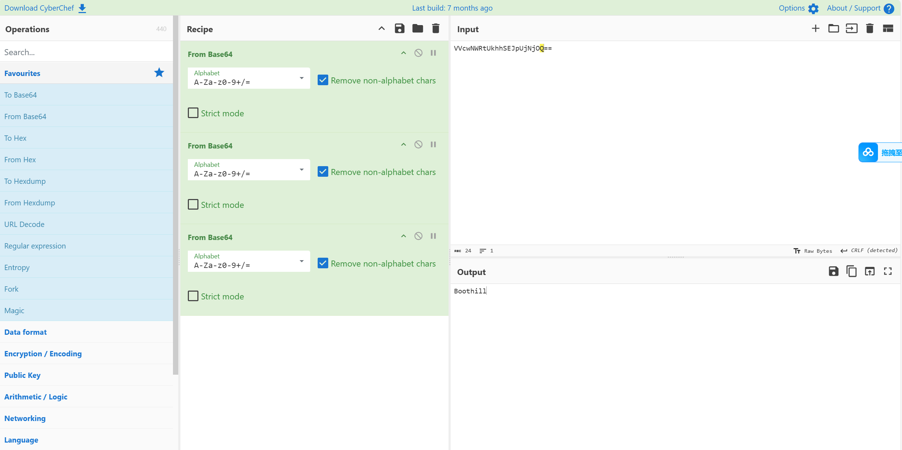Image resolution: width=902 pixels, height=450 pixels.
Task: Expand the Data format category
Action: tap(86, 332)
